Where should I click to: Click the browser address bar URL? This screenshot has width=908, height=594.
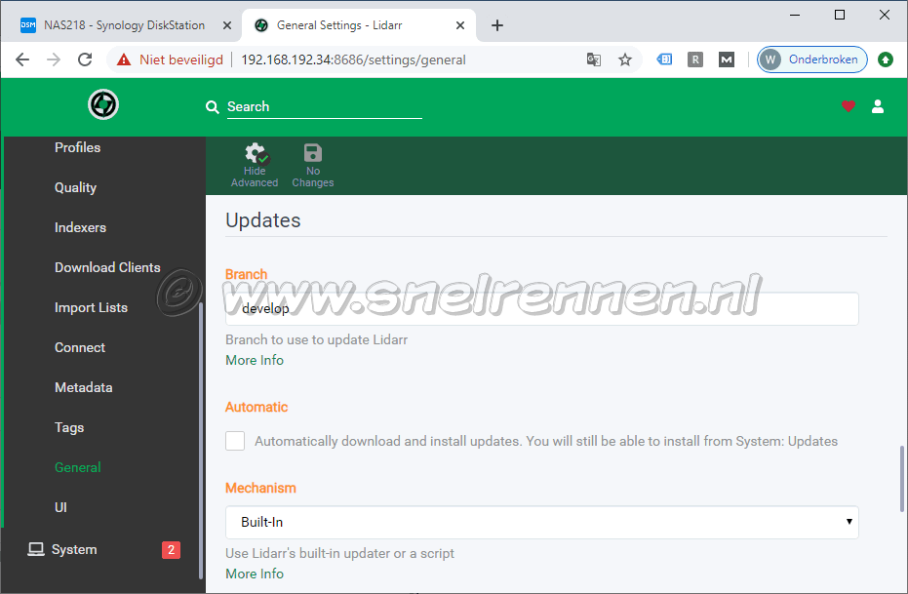click(x=353, y=59)
